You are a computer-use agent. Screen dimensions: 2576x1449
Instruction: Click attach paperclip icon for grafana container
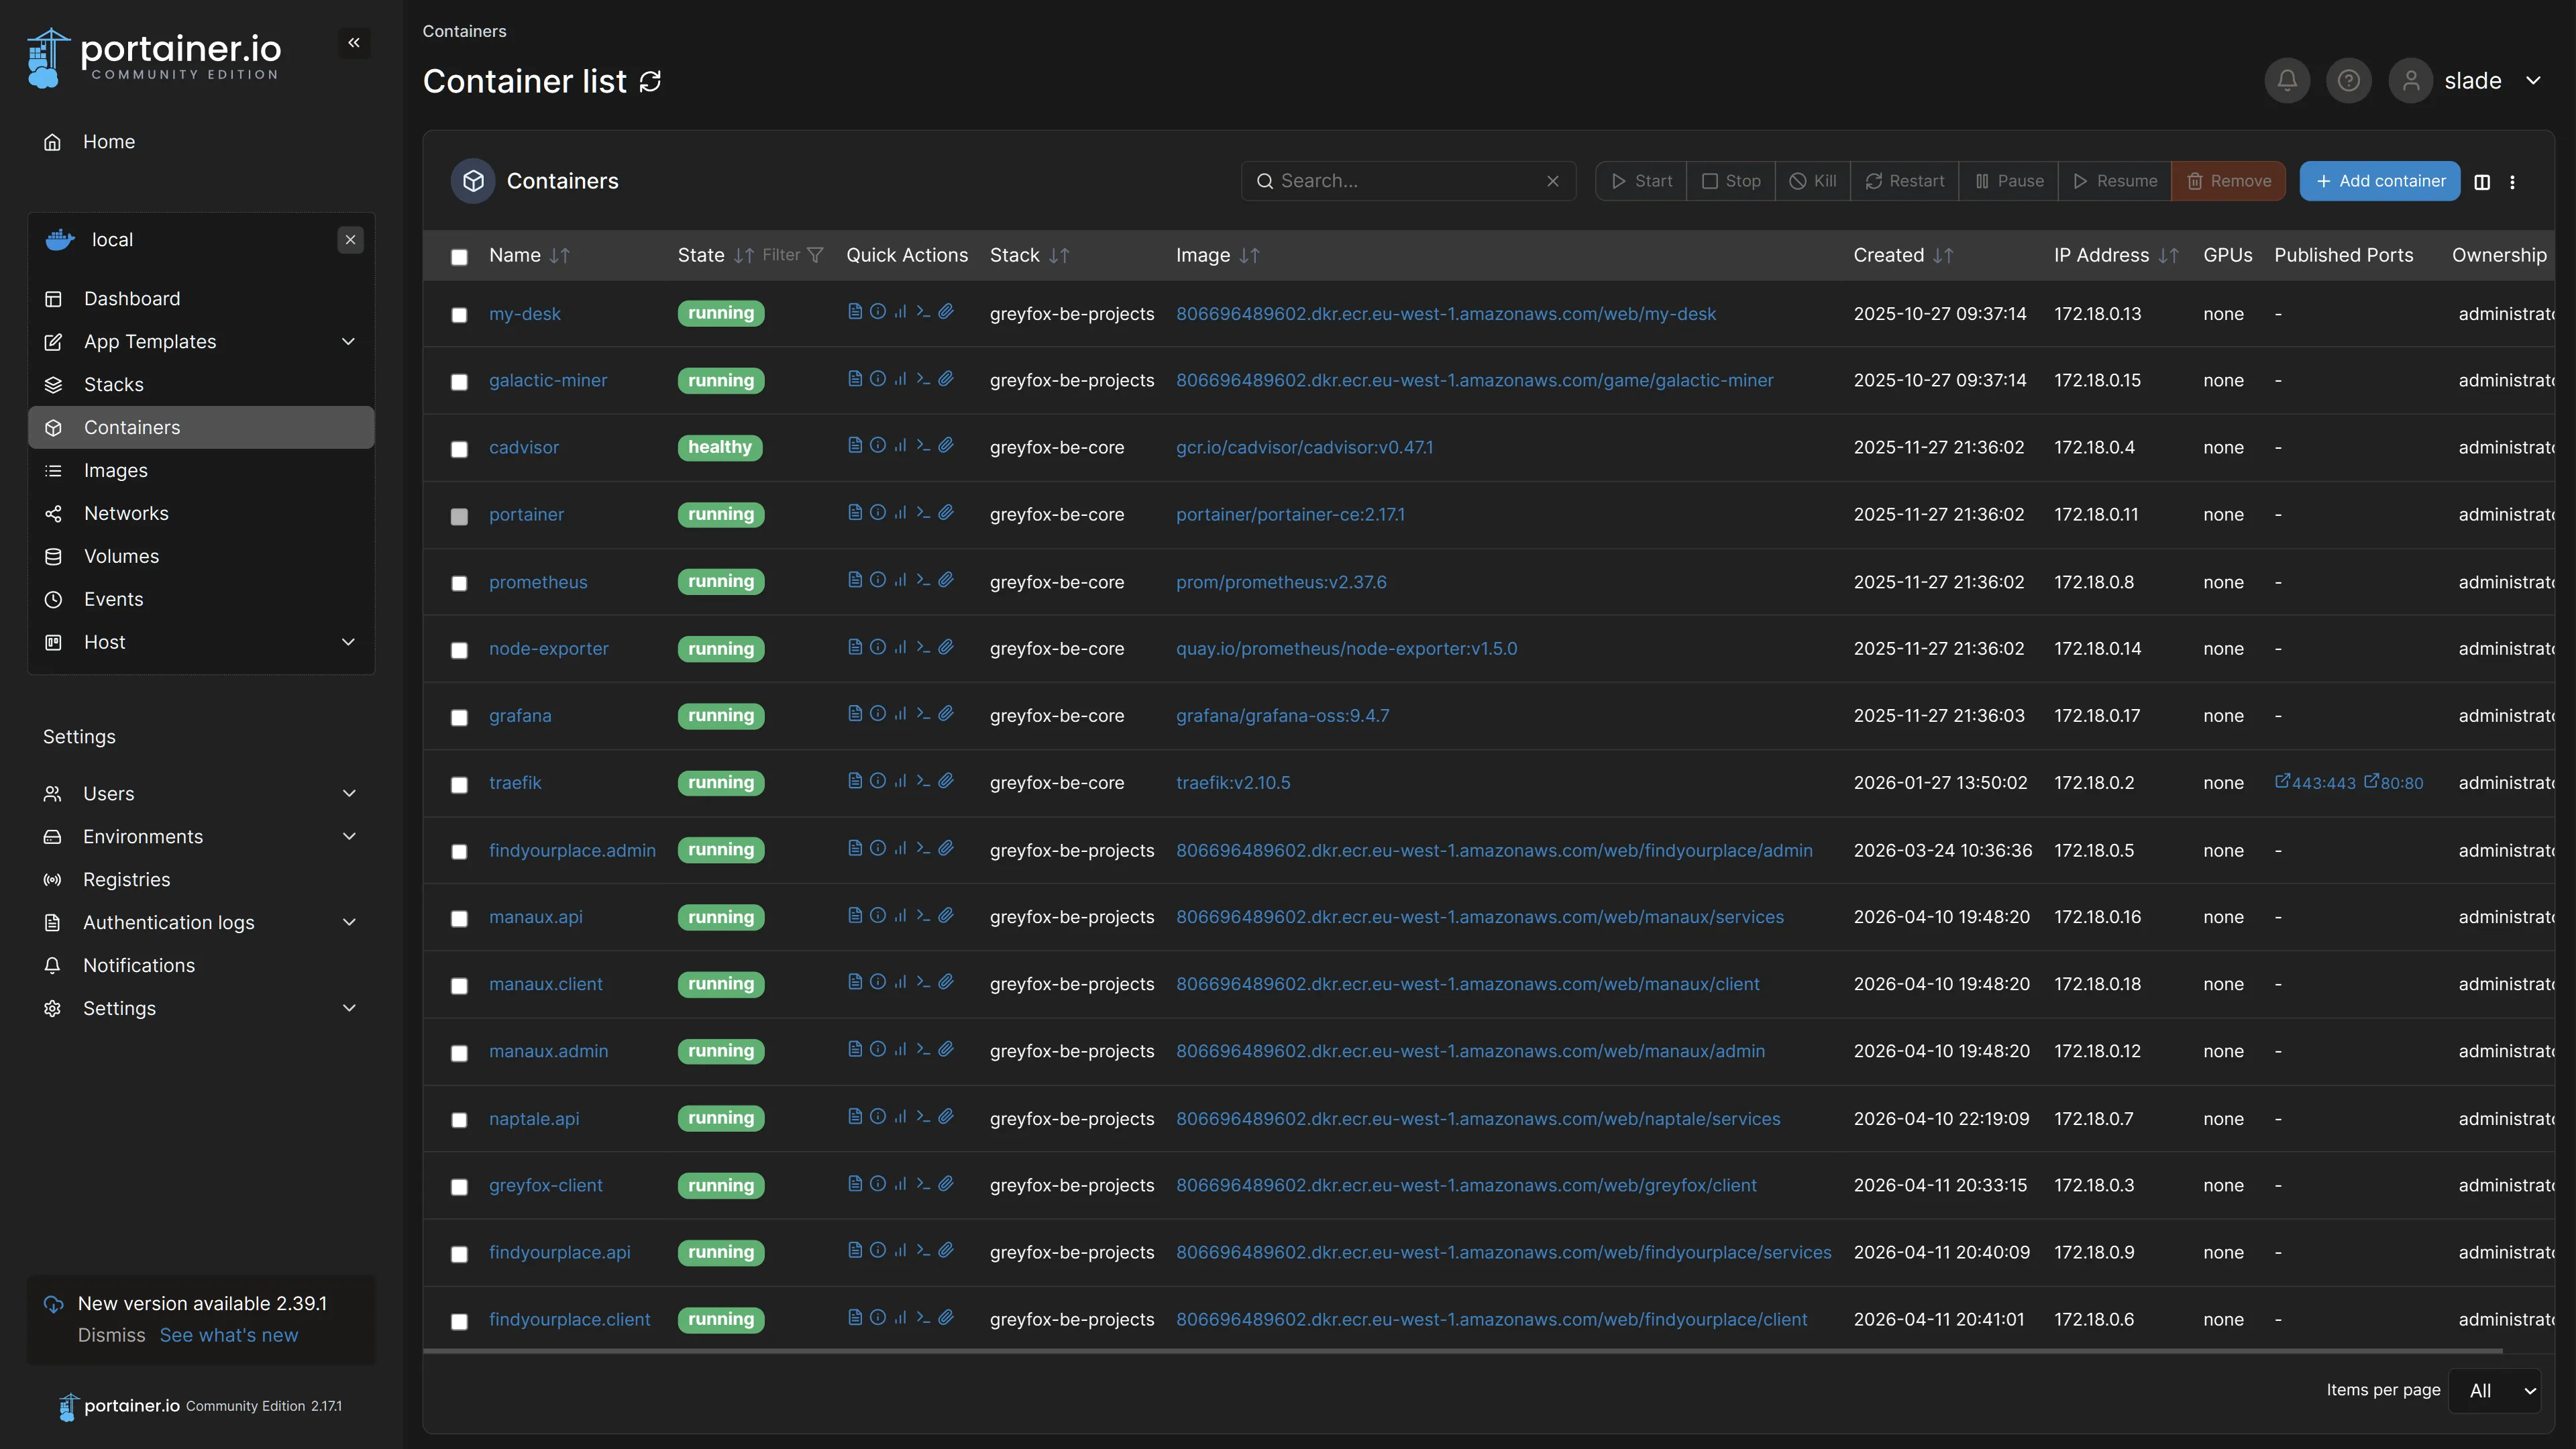[x=946, y=714]
